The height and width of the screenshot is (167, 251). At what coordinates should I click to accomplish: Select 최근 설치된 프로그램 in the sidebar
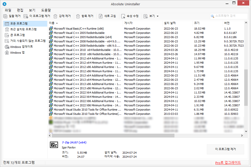(x=25, y=29)
